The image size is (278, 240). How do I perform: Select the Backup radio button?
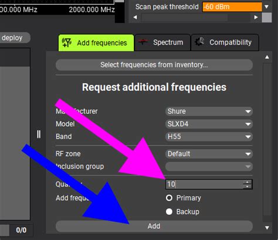coord(169,212)
